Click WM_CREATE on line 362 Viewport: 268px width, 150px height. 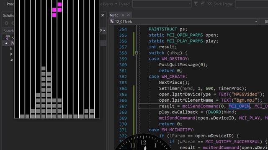coord(173,77)
